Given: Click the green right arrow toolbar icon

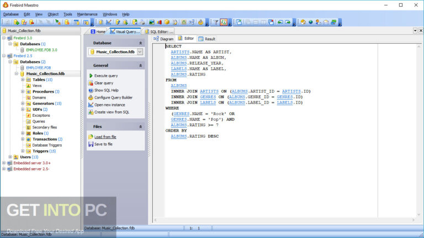Looking at the screenshot, I should (288, 22).
